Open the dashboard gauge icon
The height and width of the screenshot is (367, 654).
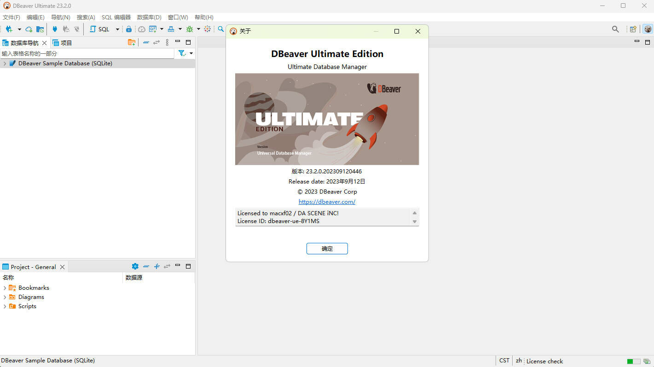141,29
